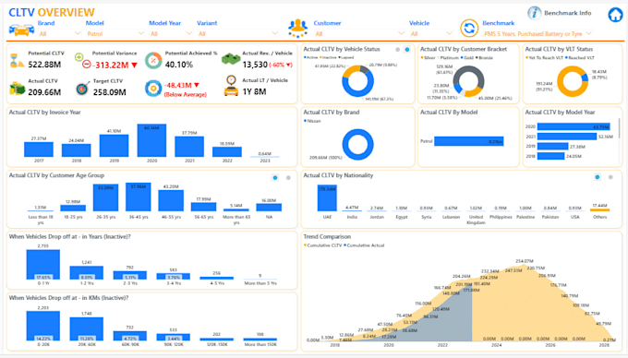Select grey toggle dot on Customer Age Group chart

288,177
